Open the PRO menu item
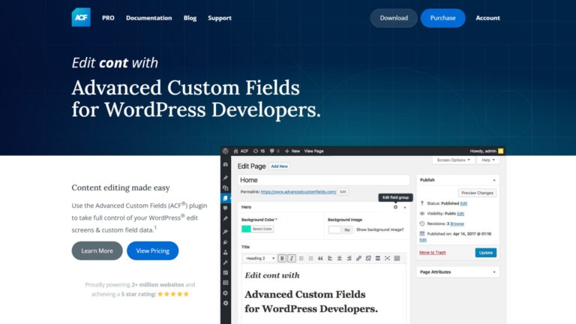 pyautogui.click(x=108, y=18)
